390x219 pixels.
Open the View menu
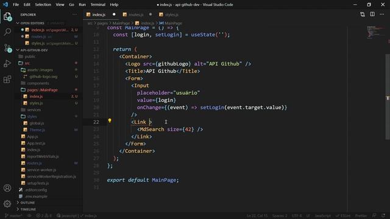[x=60, y=4]
